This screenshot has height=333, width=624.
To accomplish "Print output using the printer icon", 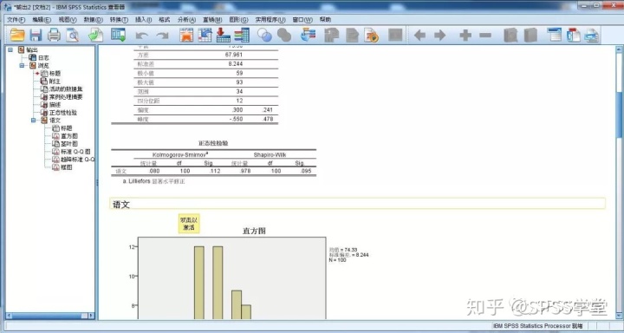I will (x=54, y=36).
